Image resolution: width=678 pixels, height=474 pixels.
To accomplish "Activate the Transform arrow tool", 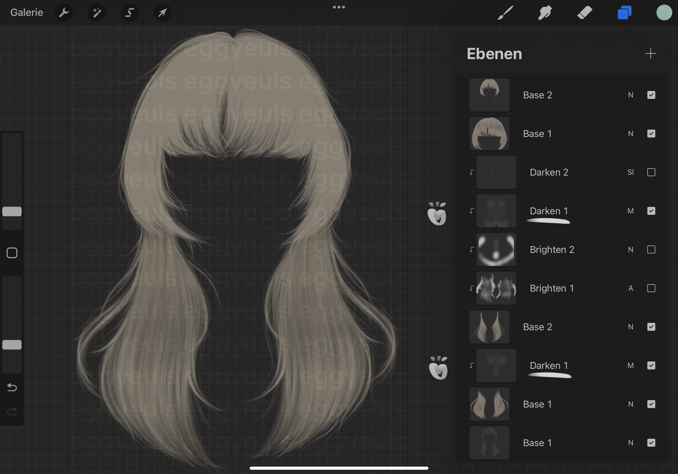I will click(x=162, y=13).
